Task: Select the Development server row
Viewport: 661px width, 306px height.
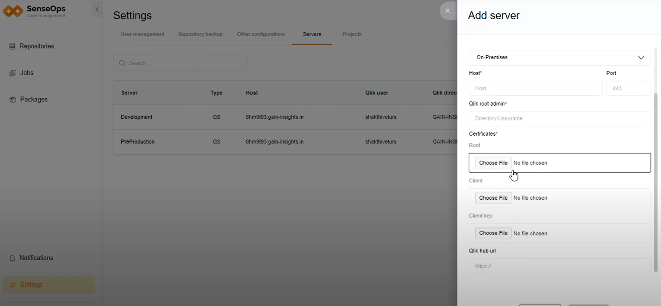Action: 285,117
